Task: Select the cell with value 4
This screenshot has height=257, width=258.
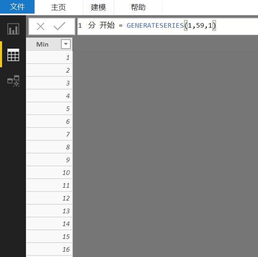Action: [49, 96]
